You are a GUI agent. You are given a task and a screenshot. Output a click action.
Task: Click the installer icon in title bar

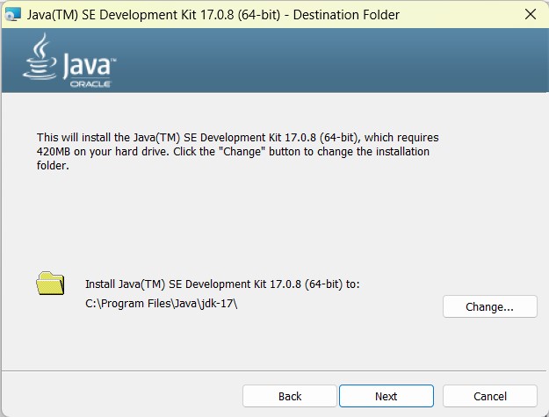point(13,14)
